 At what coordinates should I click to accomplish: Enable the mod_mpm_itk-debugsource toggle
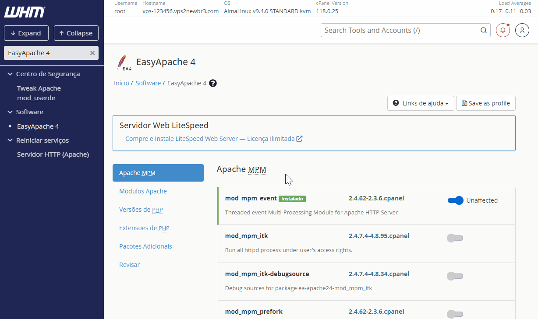tap(455, 276)
